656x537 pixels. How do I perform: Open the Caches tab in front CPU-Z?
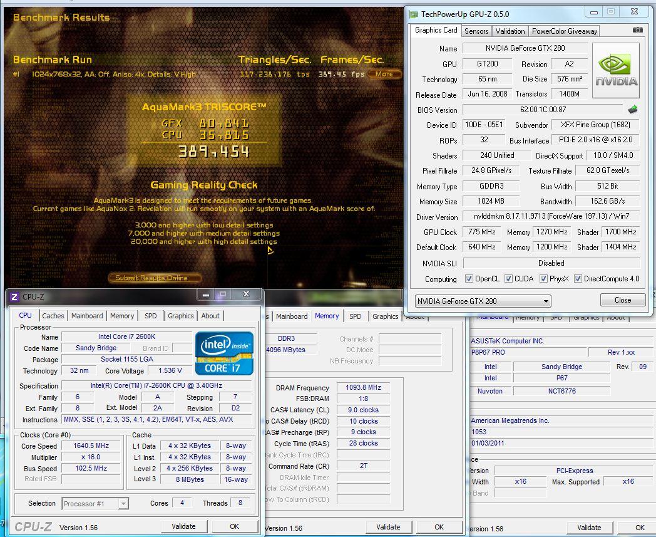53,316
